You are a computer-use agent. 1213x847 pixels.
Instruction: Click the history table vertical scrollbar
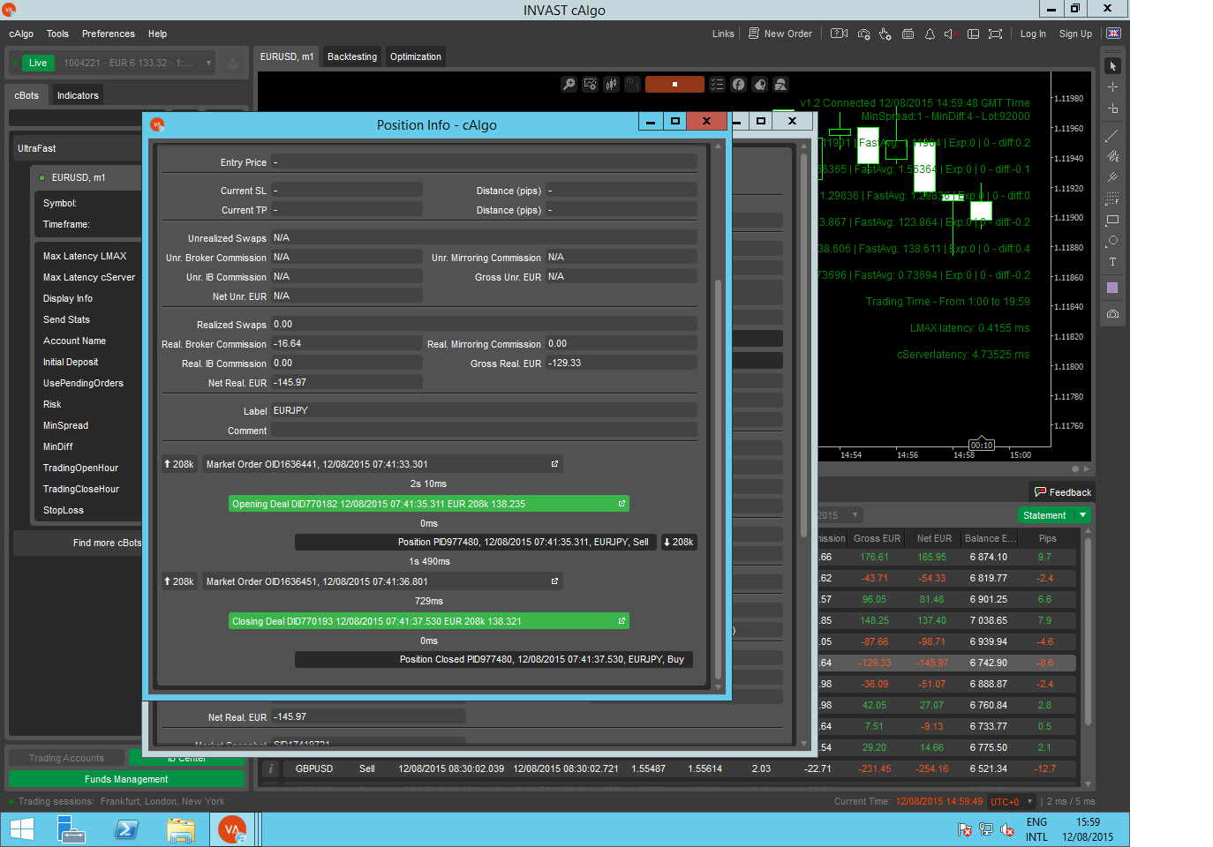click(x=1088, y=632)
